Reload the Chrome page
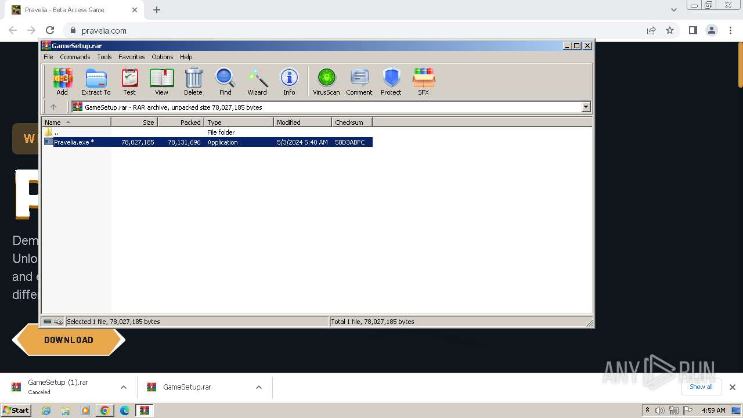 [50, 30]
